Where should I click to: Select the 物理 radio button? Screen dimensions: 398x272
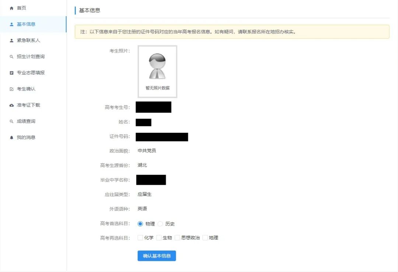(140, 224)
